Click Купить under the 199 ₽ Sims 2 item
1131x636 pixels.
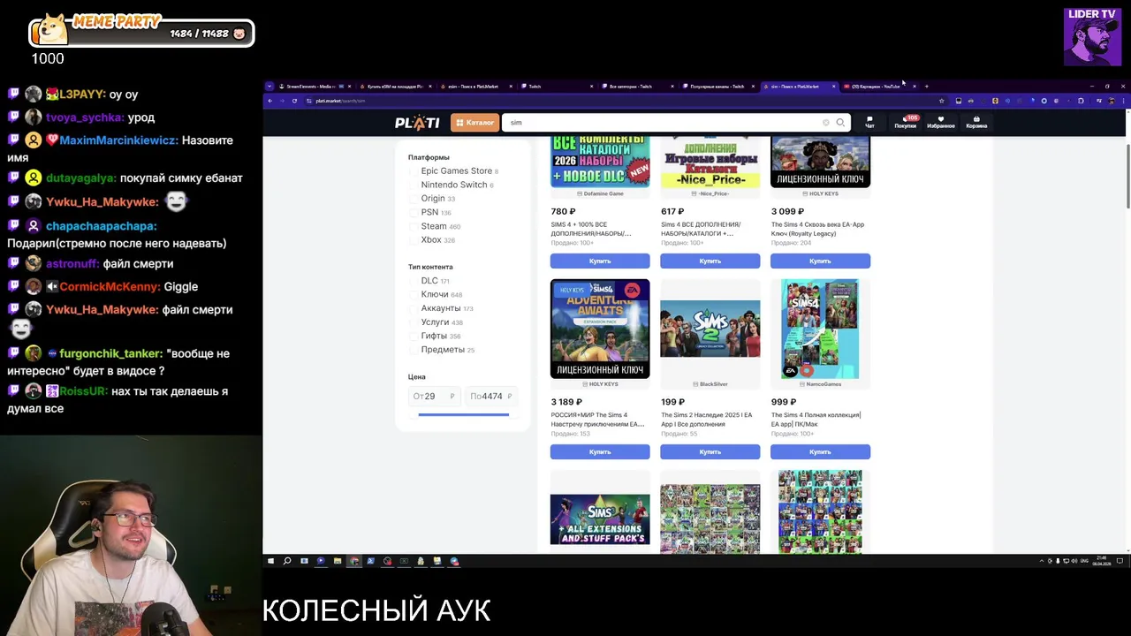[x=710, y=452]
